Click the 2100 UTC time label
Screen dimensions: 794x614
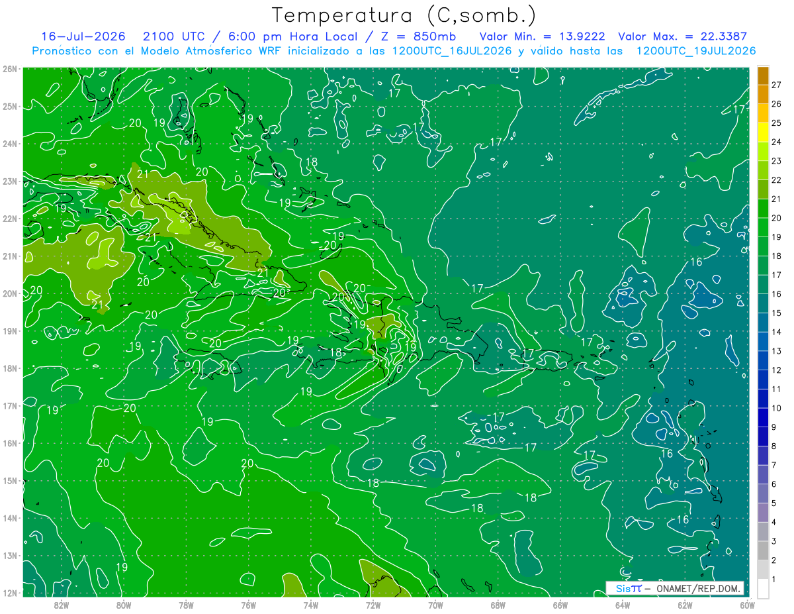[174, 37]
